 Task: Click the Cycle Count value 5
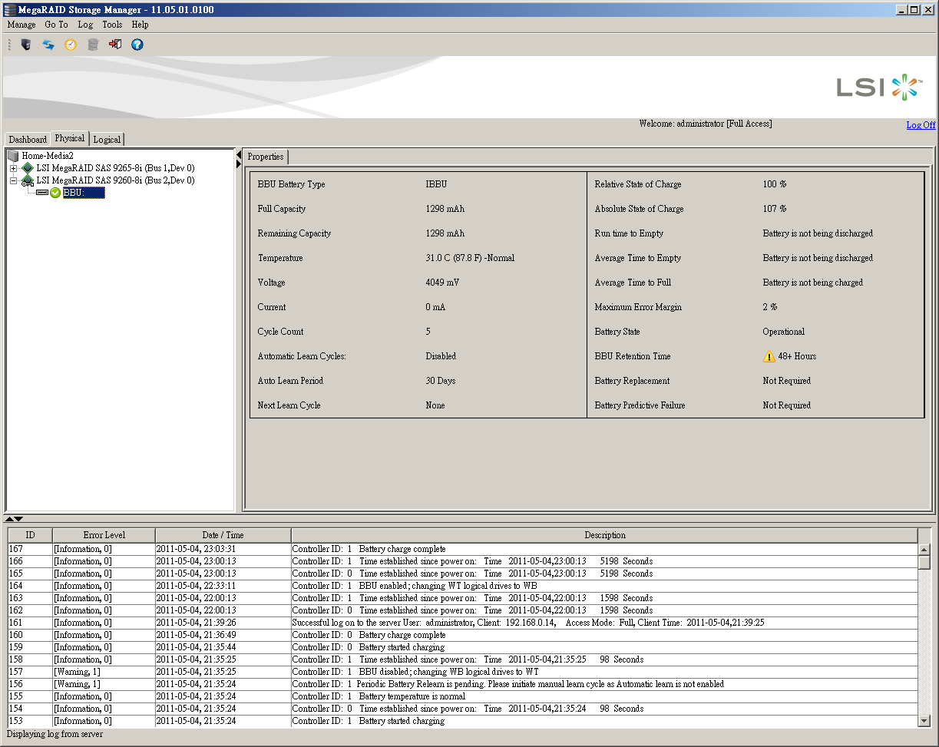428,332
